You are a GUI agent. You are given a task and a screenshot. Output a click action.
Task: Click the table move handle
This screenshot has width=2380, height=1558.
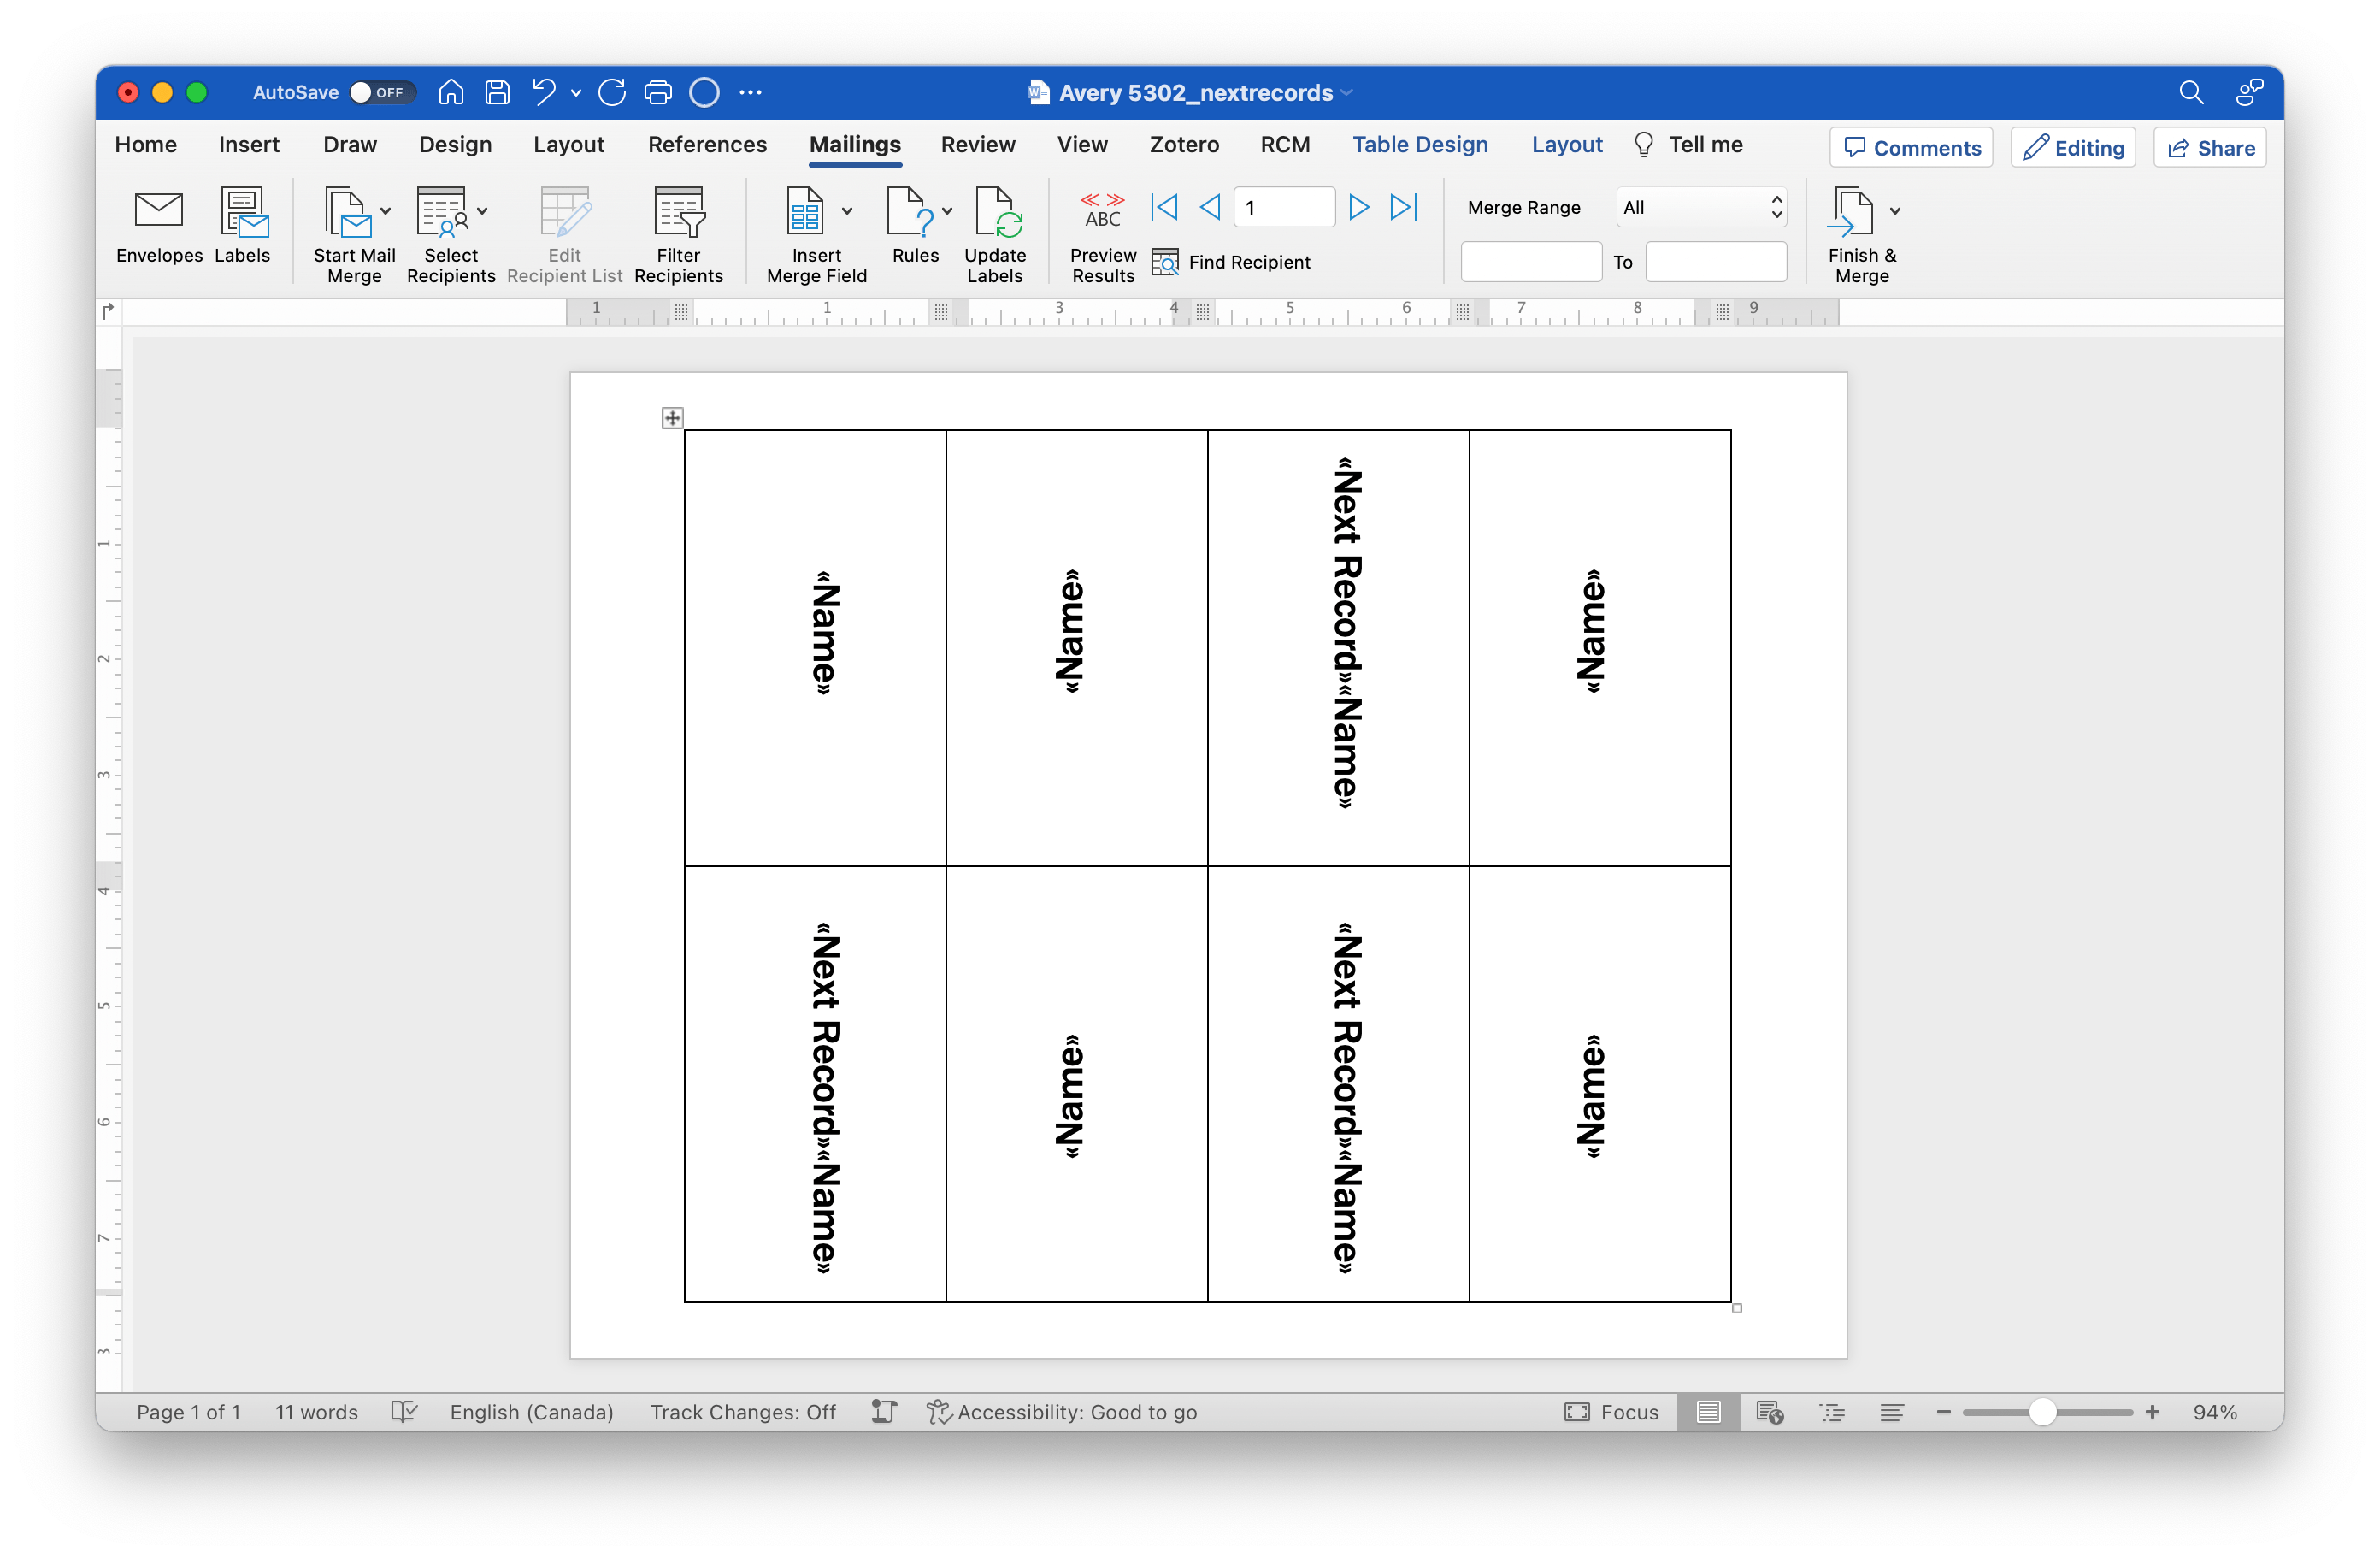pos(672,418)
